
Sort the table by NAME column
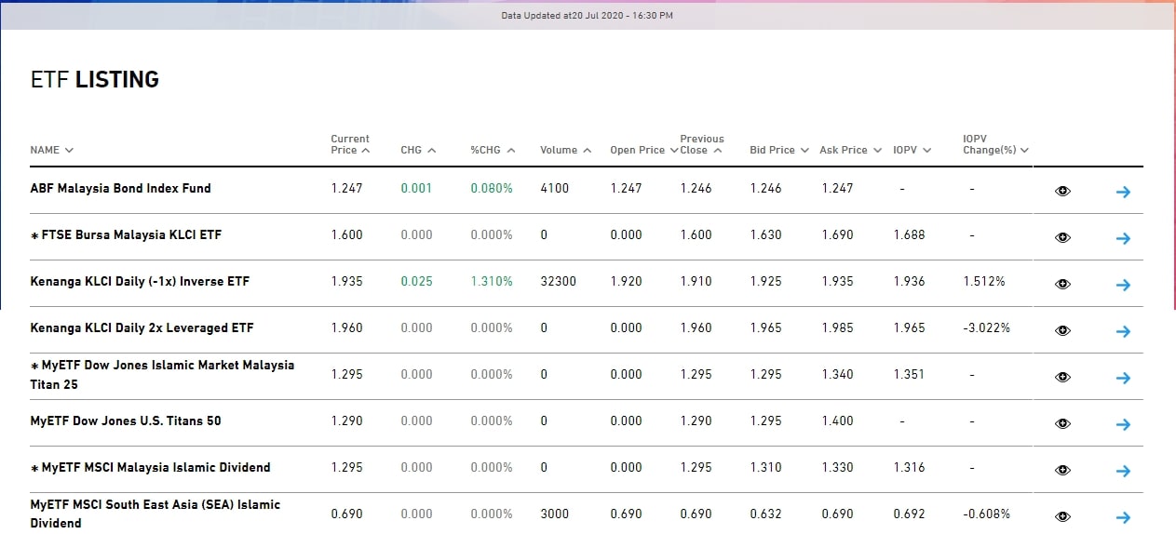click(52, 150)
